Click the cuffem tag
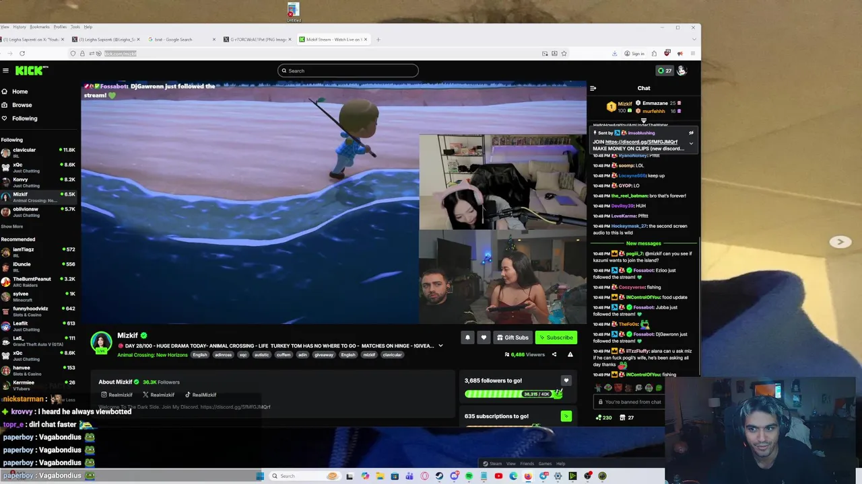This screenshot has width=862, height=484. 284,355
